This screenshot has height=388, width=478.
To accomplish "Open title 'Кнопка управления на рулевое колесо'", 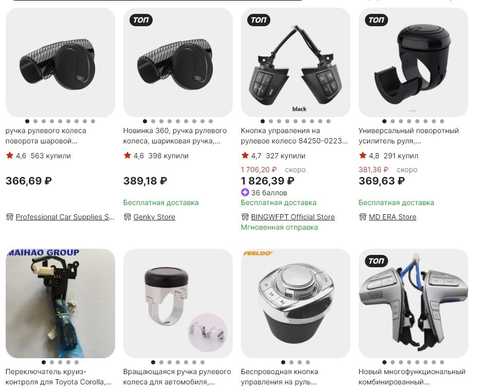I will click(x=294, y=136).
